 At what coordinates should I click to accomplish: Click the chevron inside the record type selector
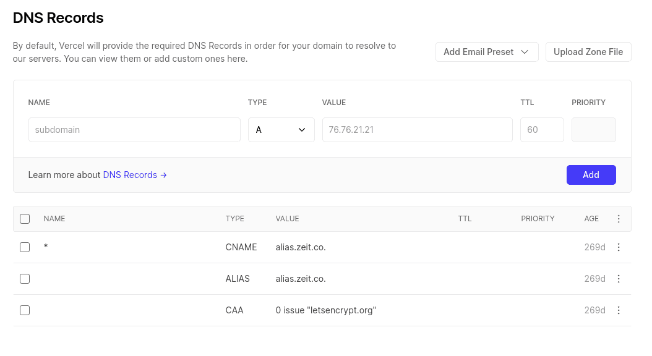302,130
